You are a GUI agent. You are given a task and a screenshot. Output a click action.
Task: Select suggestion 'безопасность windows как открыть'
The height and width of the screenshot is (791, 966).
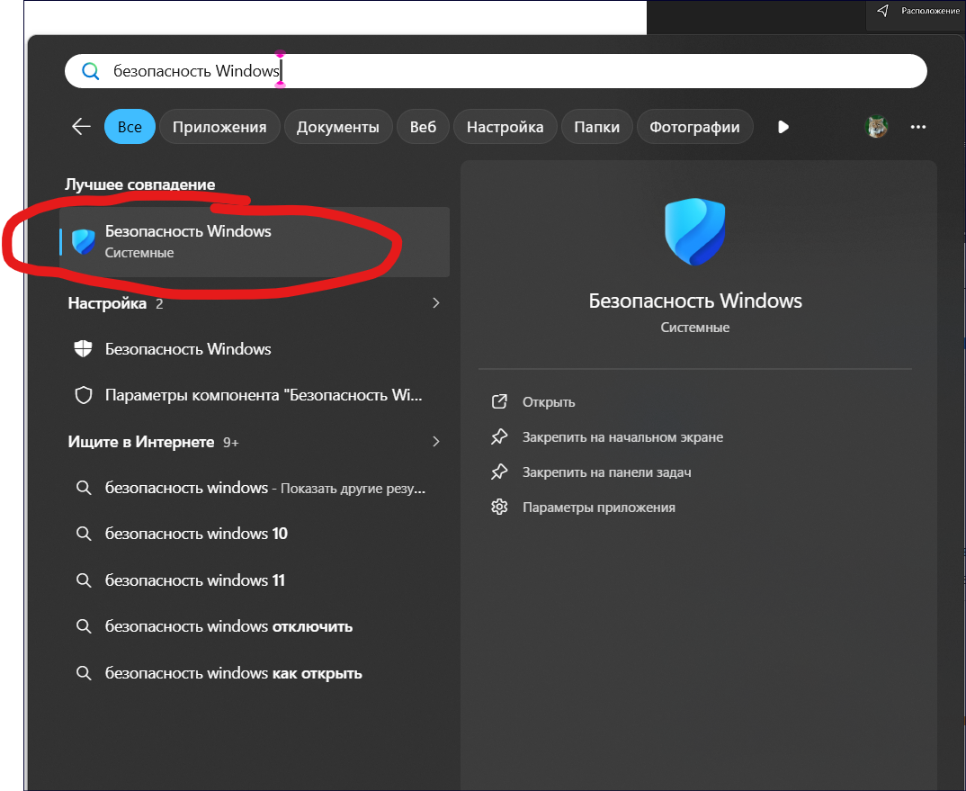[254, 673]
